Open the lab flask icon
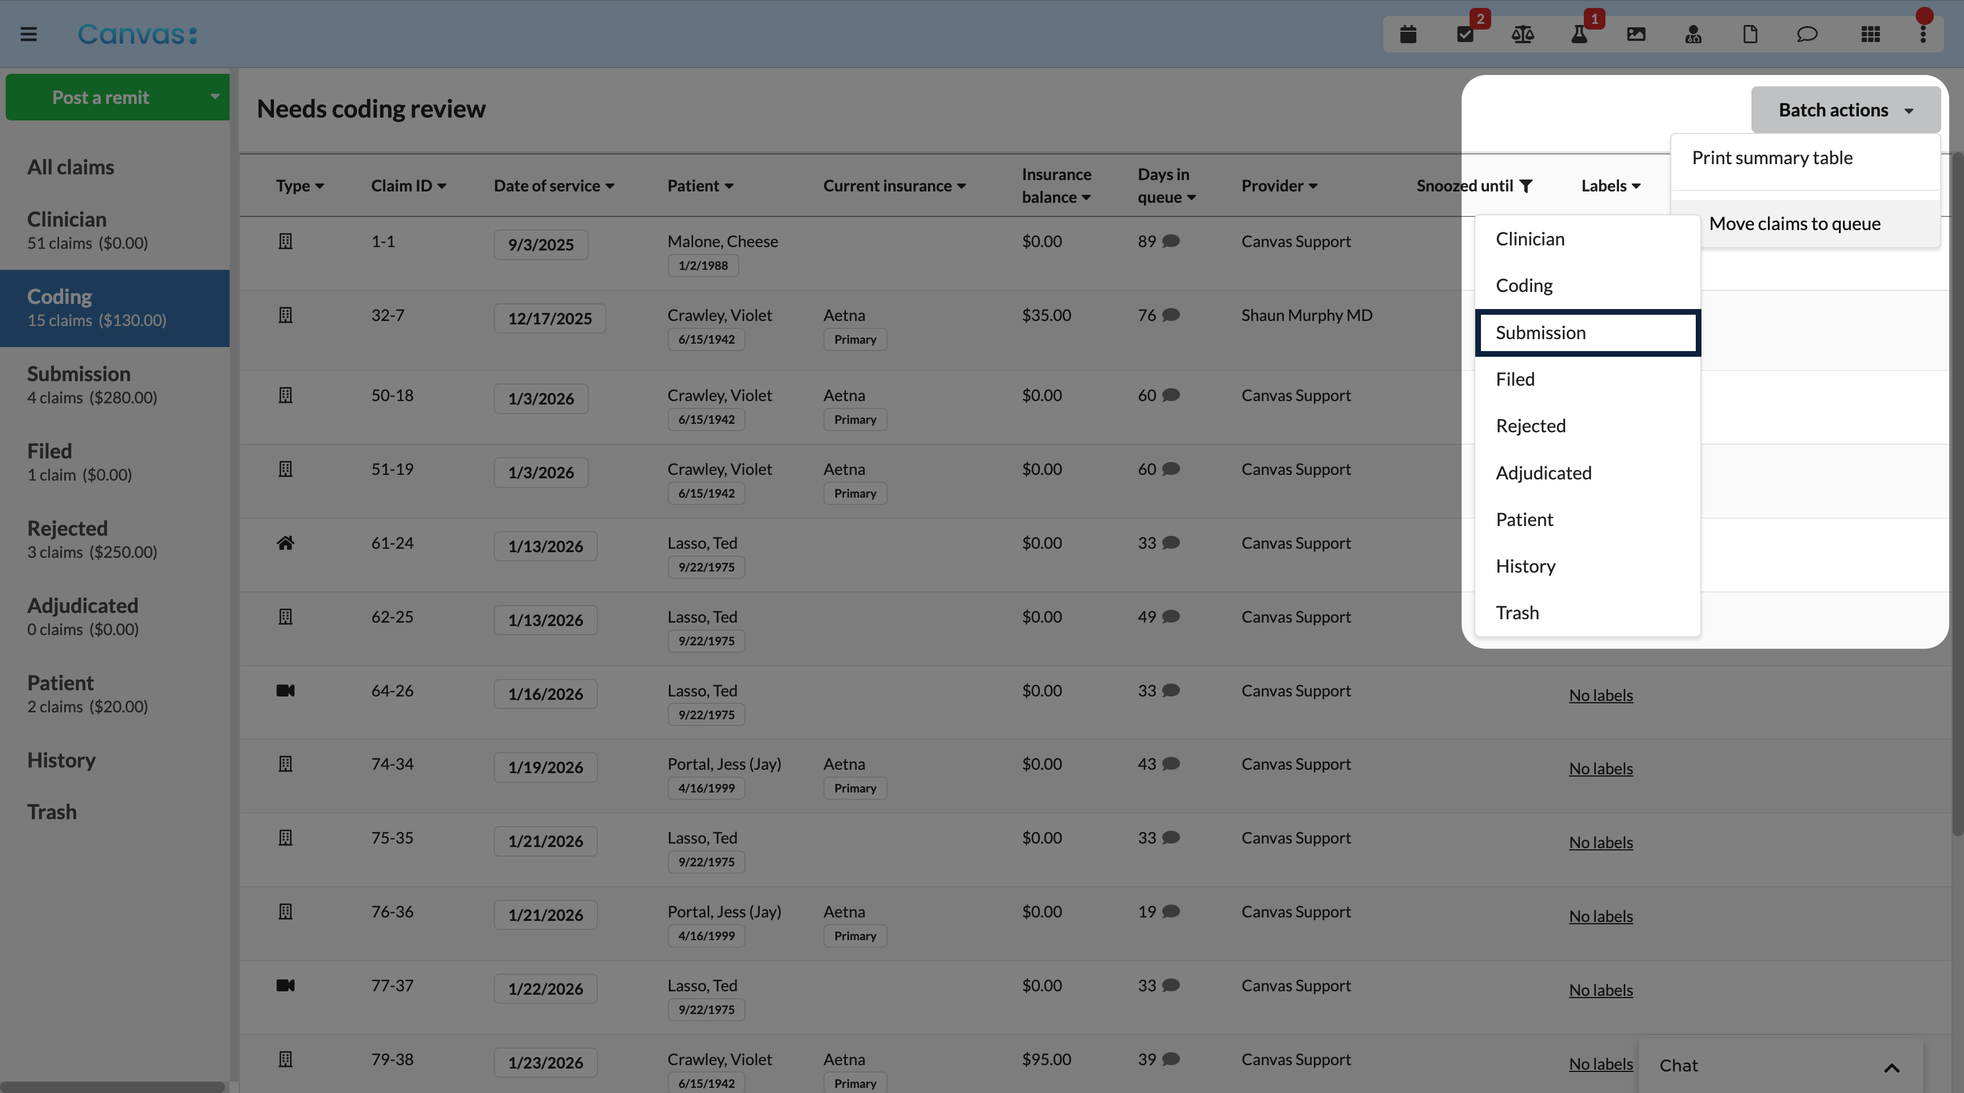Viewport: 1964px width, 1093px height. pyautogui.click(x=1579, y=34)
